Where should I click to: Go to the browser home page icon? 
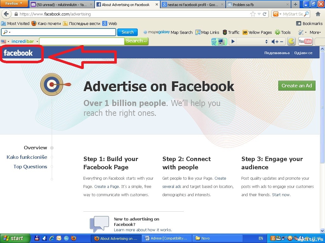tap(318, 14)
